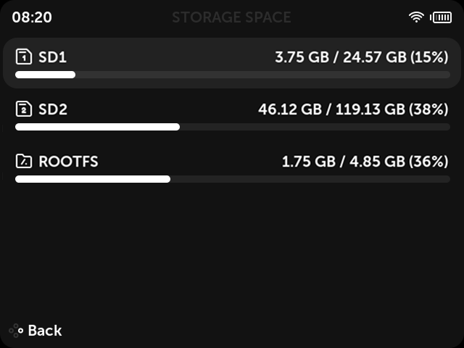464x348 pixels.
Task: Click the ROOTFS folder icon
Action: (24, 161)
